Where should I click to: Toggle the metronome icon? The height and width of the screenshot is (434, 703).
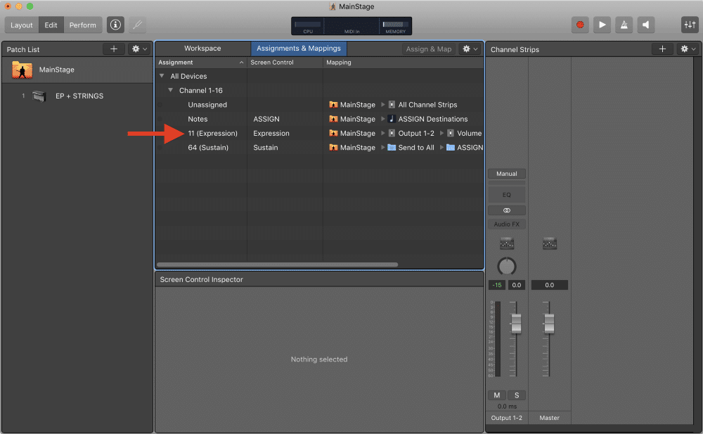click(x=624, y=25)
